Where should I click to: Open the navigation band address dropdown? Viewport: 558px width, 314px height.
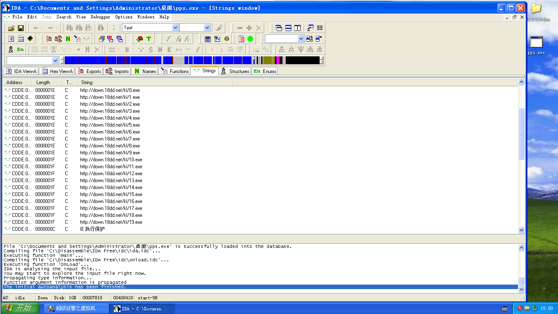[56, 60]
